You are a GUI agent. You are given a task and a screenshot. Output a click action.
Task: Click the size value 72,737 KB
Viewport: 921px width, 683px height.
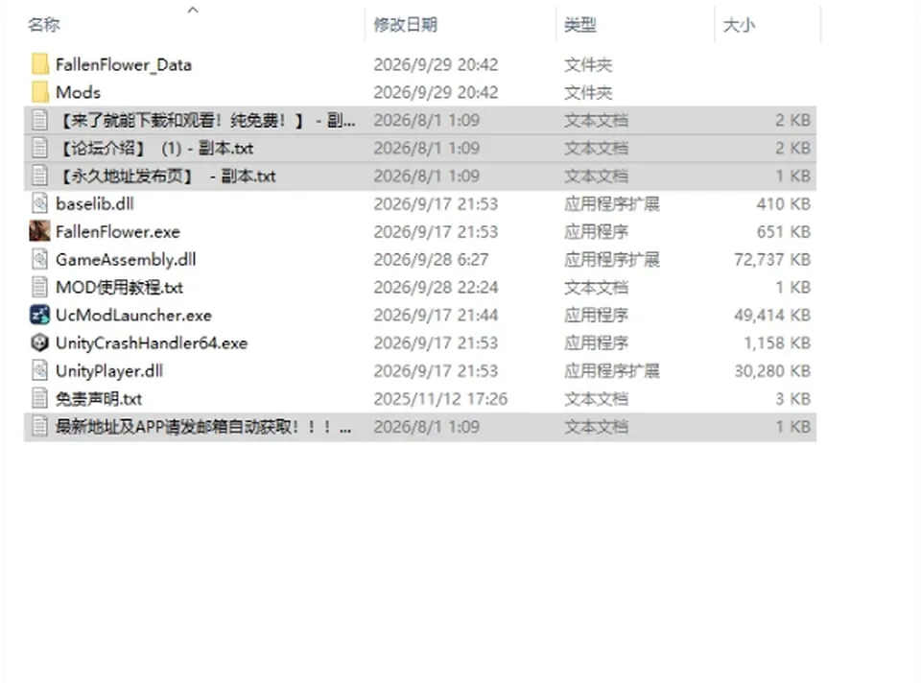(772, 260)
